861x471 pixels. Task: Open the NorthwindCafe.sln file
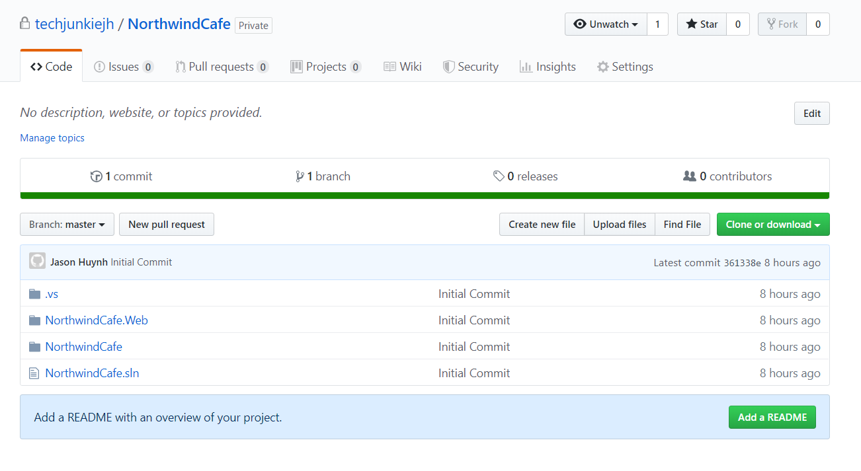92,373
